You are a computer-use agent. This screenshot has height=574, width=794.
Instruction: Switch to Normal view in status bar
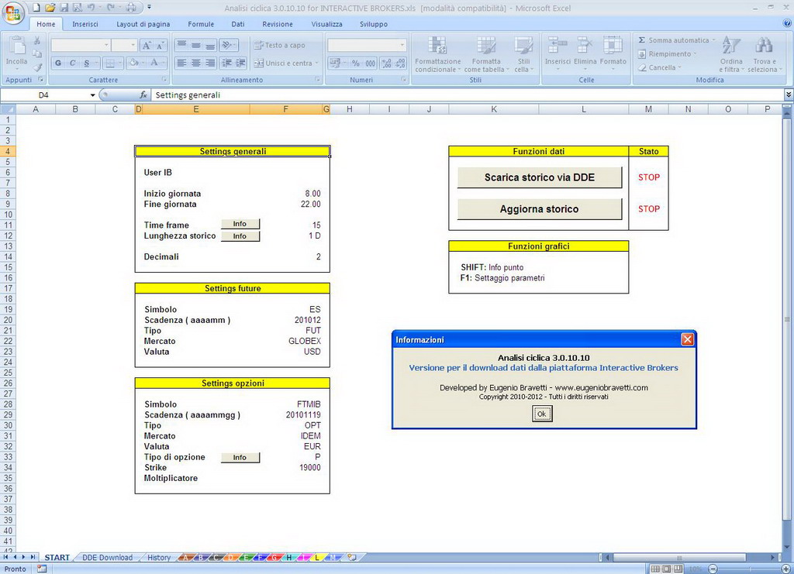pyautogui.click(x=655, y=569)
